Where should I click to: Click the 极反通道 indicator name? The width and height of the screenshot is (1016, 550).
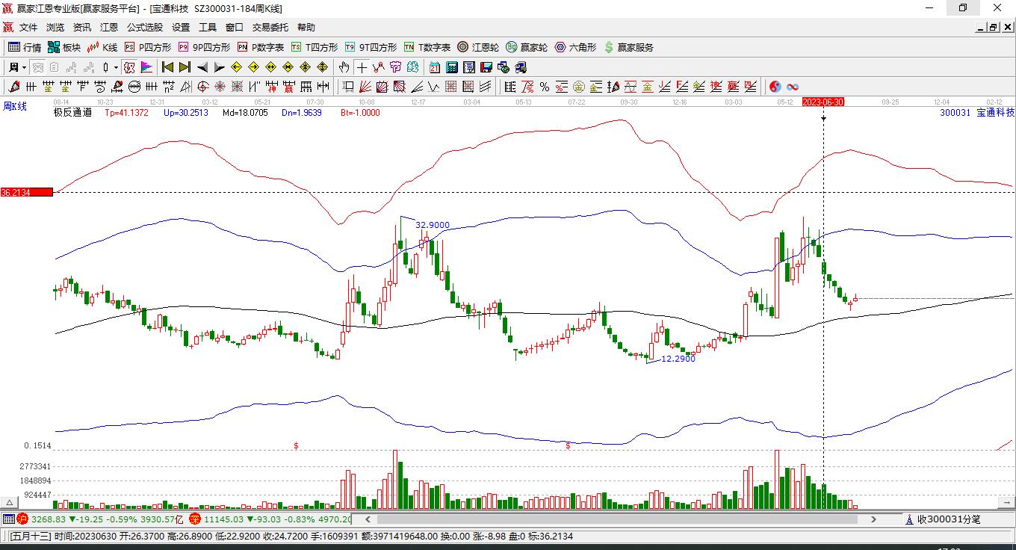click(72, 113)
